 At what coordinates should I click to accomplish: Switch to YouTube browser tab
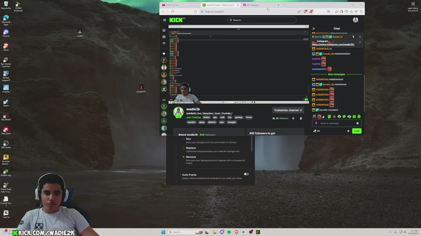coord(179,5)
